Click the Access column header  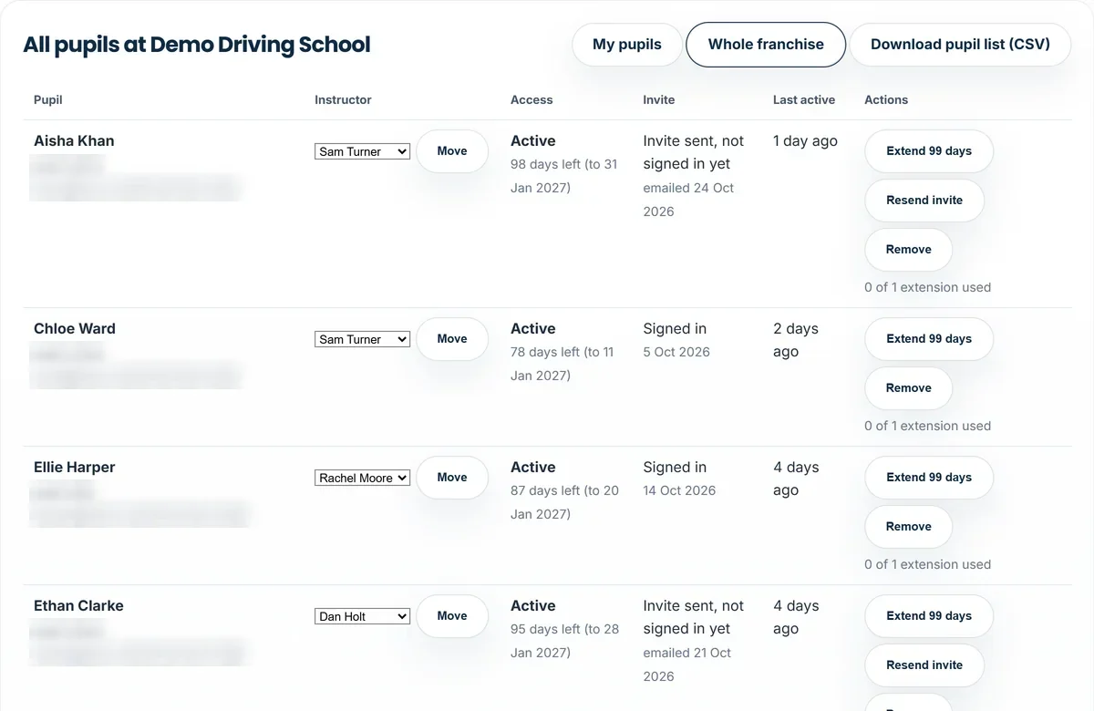[532, 100]
